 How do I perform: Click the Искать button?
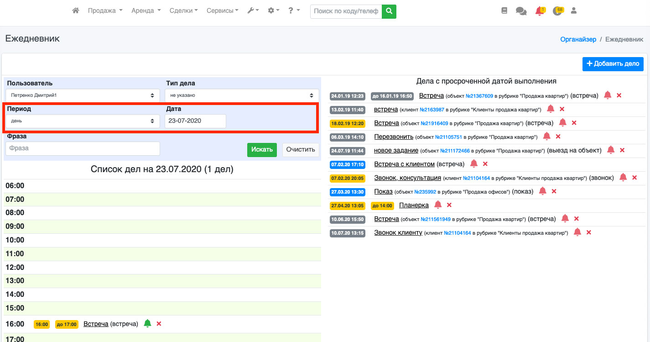point(262,150)
